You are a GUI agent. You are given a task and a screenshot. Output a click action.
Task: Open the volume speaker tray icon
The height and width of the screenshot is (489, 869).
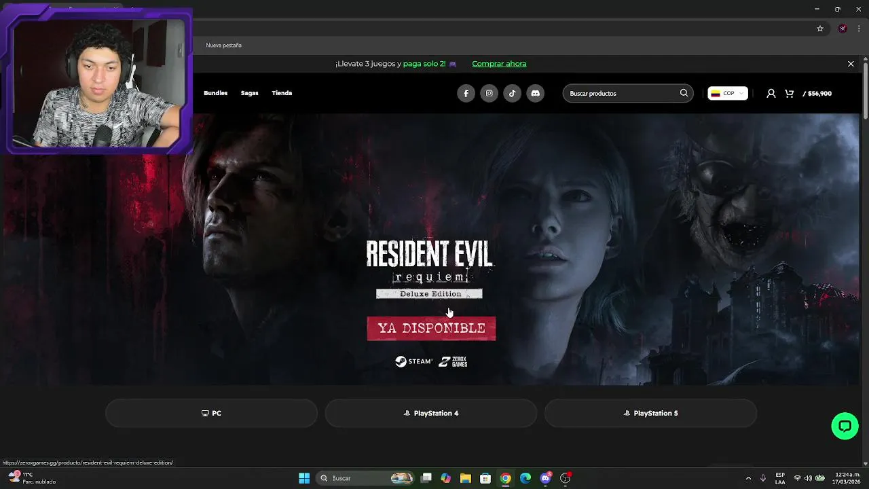pyautogui.click(x=808, y=478)
